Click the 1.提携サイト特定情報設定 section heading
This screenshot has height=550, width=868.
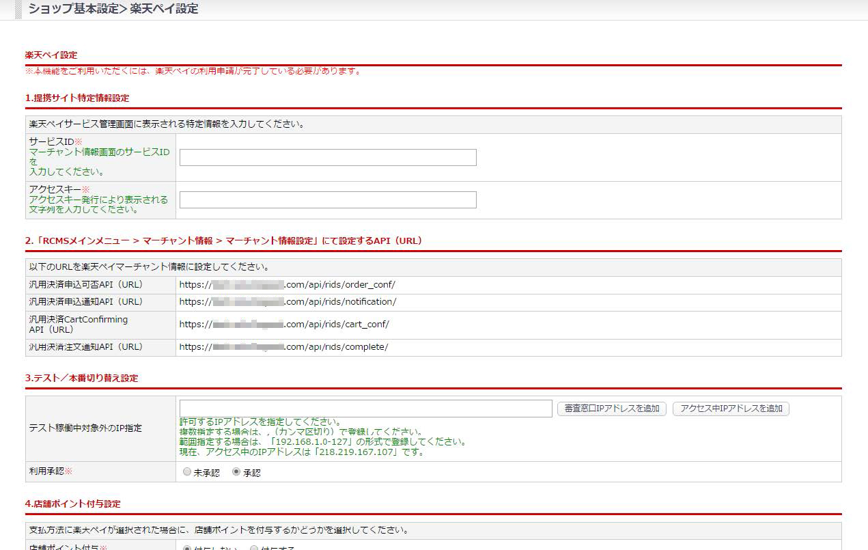(x=77, y=98)
